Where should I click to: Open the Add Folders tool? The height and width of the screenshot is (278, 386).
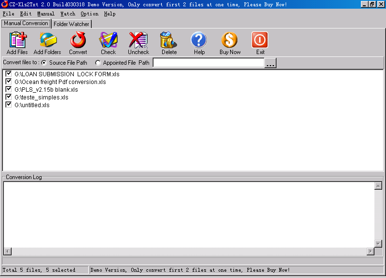(47, 40)
